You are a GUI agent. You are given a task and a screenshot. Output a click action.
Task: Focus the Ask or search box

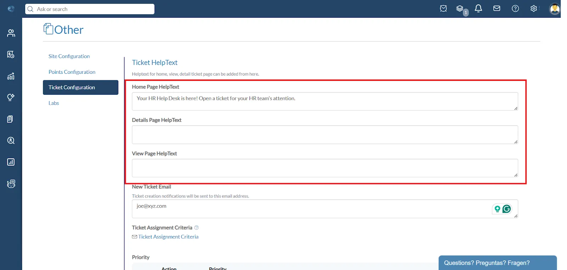pyautogui.click(x=90, y=9)
